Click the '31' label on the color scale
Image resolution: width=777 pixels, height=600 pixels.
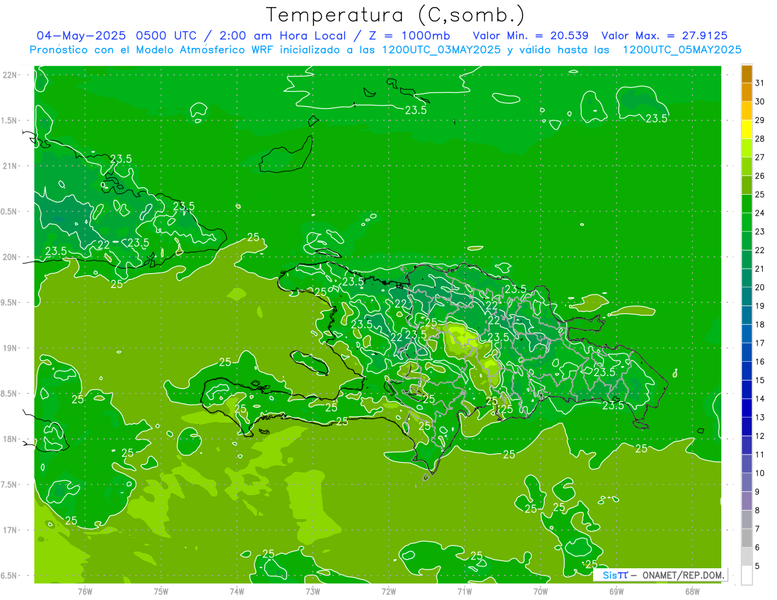pos(760,83)
